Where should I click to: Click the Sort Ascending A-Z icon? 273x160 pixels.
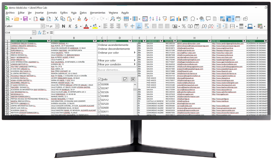(x=152, y=19)
